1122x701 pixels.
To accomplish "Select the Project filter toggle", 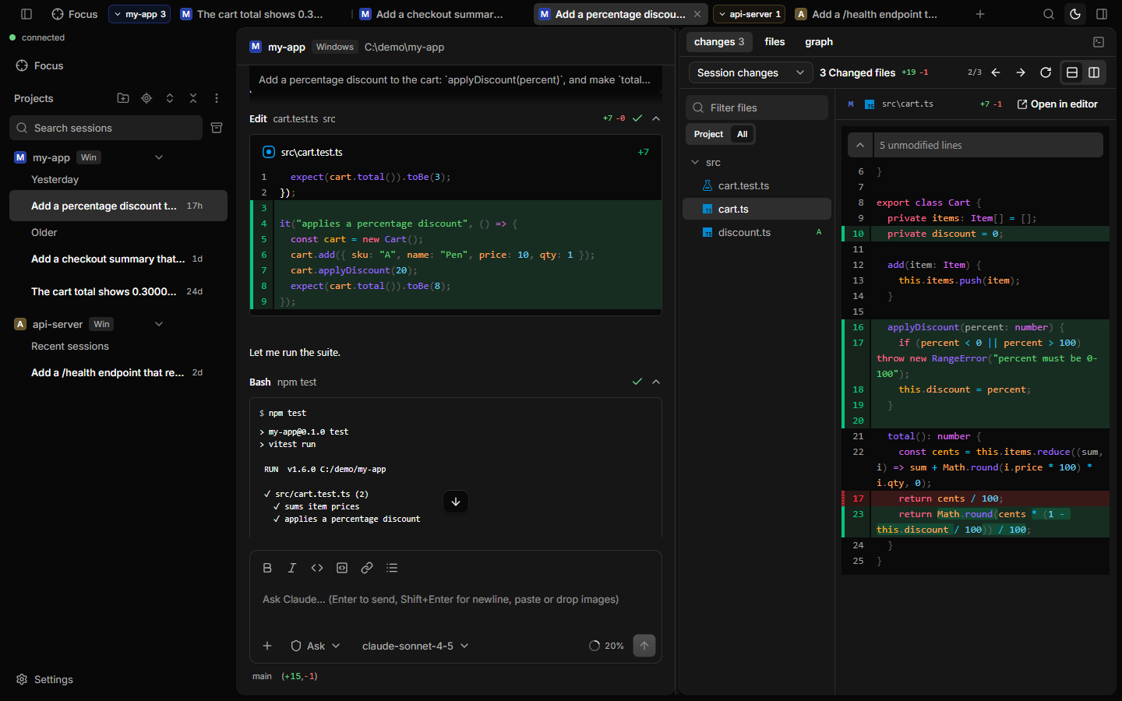I will 708,134.
